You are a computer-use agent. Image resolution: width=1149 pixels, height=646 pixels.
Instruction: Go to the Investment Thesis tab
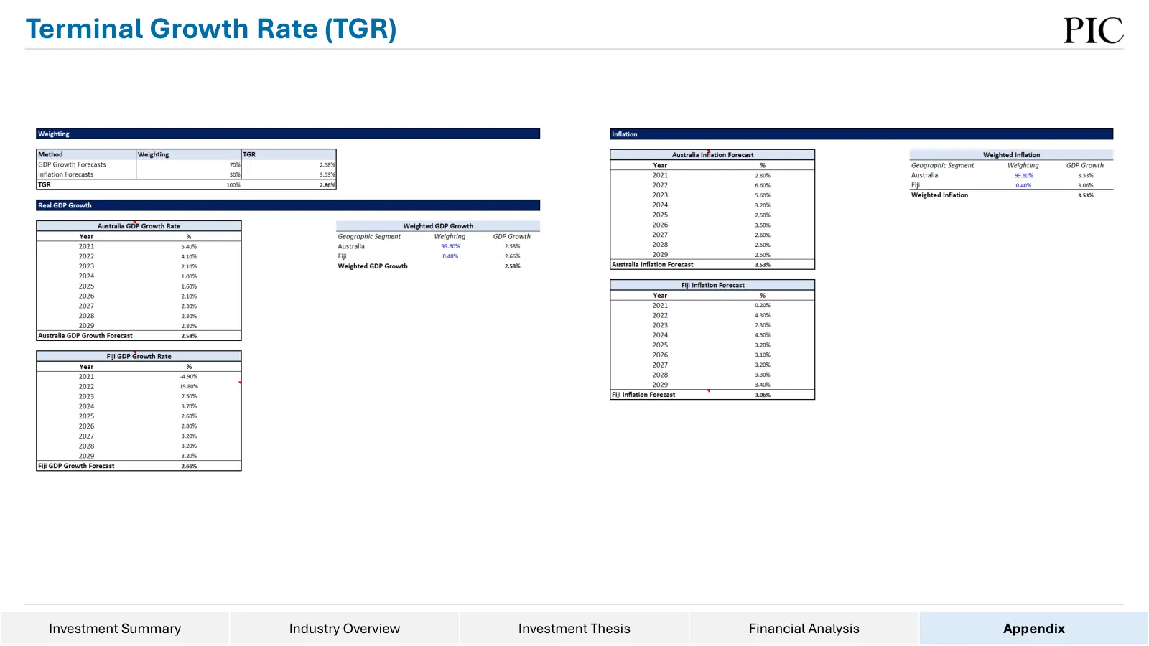pos(574,629)
